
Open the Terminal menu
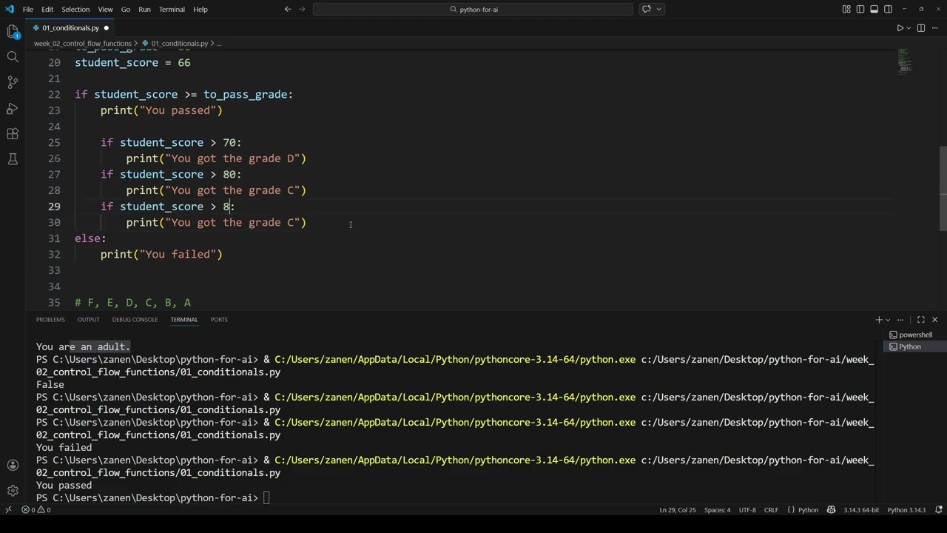[x=172, y=9]
